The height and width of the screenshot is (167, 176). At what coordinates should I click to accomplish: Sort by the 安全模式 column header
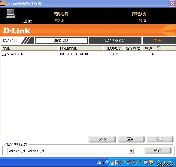133,48
